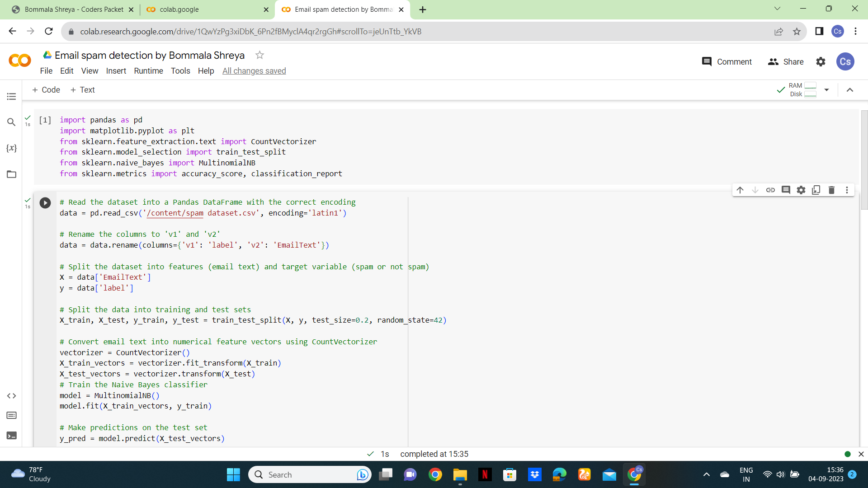868x488 pixels.
Task: Click the Cs account avatar in Colab
Action: [x=845, y=62]
